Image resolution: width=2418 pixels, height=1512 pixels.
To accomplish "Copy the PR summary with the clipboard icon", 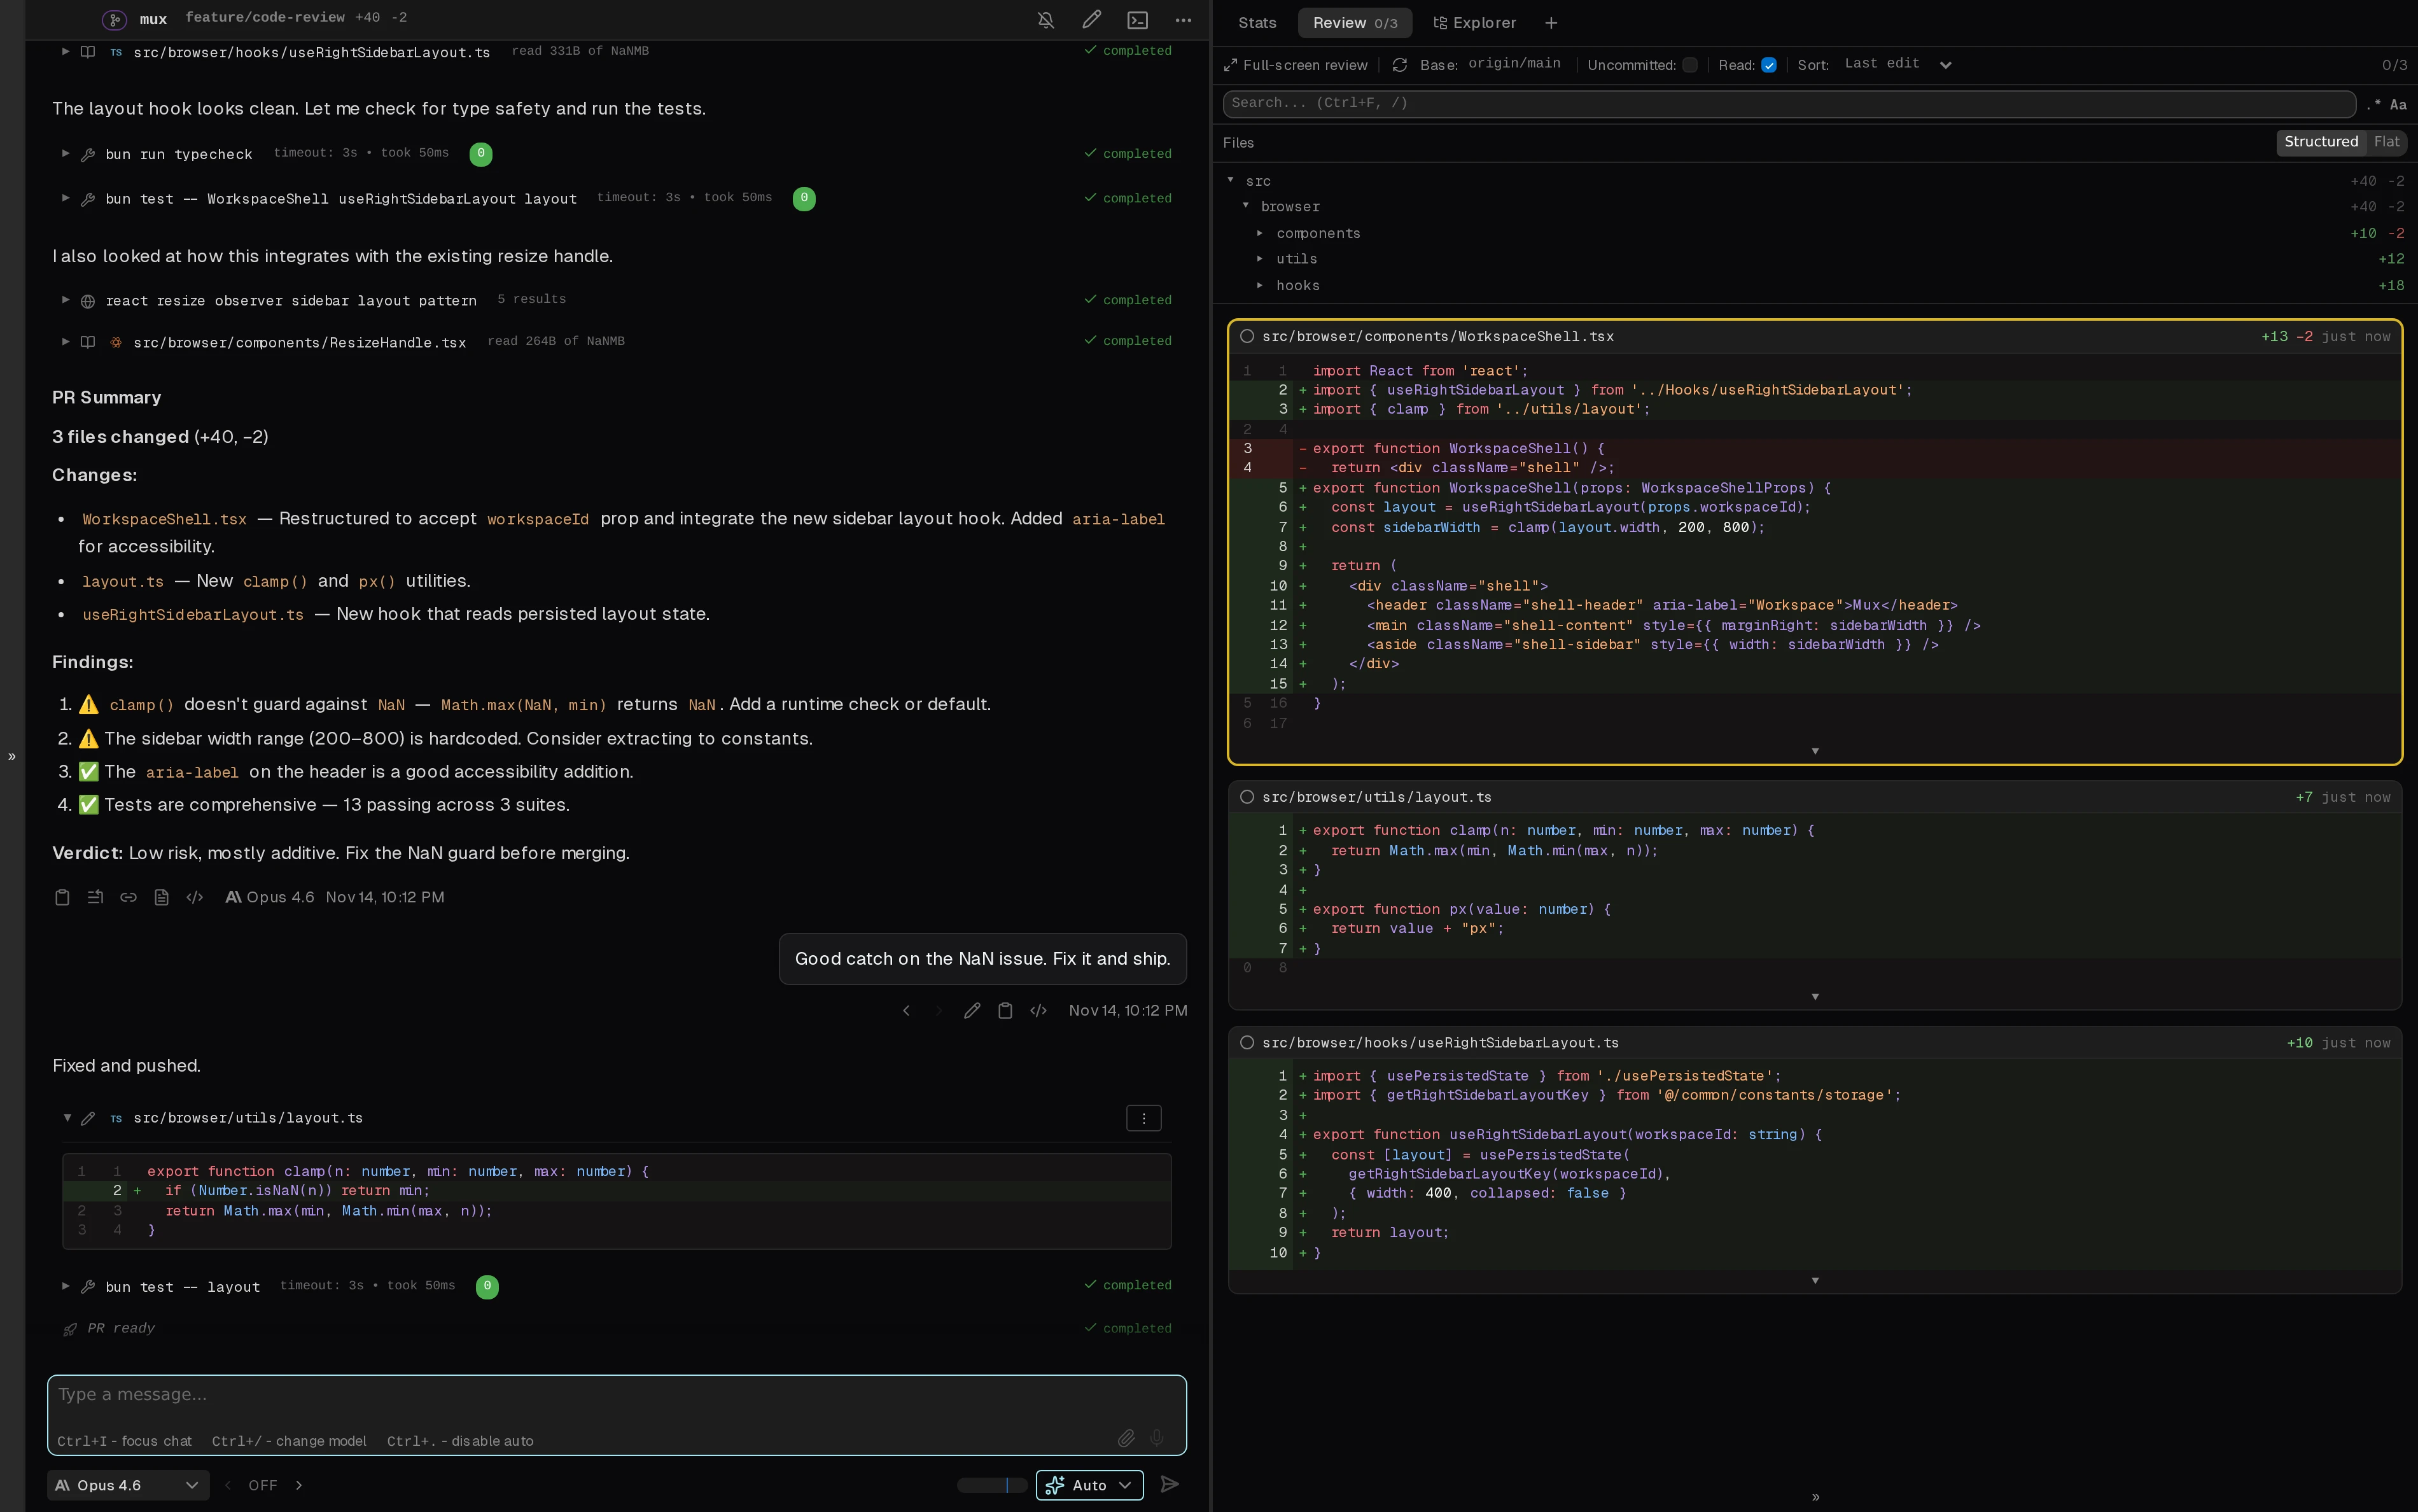I will coord(62,897).
